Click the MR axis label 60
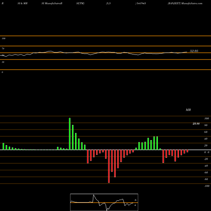 206,132
